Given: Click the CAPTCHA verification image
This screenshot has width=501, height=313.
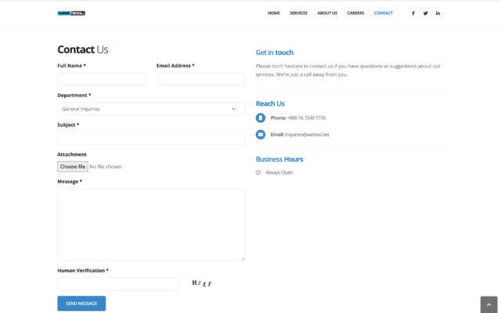Looking at the screenshot, I should (x=202, y=283).
